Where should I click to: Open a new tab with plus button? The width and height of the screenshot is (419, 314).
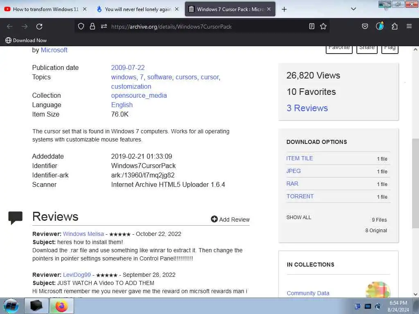[x=284, y=9]
